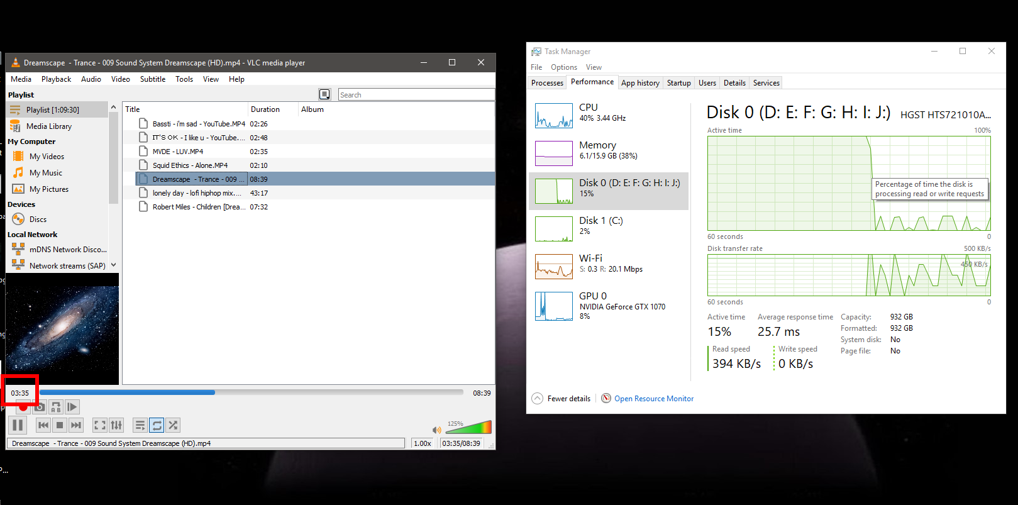Select Playlist [1:09:30] in sidebar
Viewport: 1018px width, 505px height.
(x=57, y=109)
